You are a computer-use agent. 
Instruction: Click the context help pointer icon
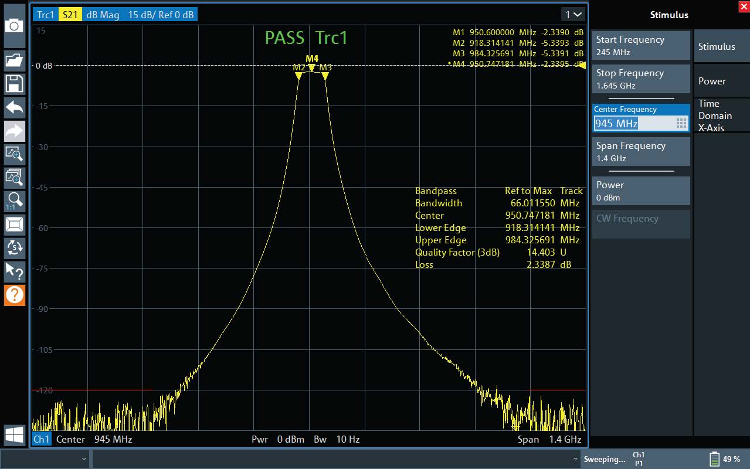(x=14, y=271)
